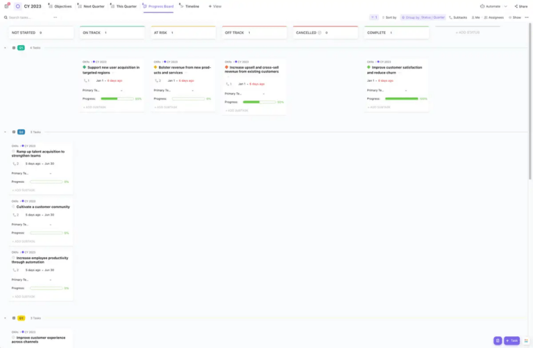533x348 pixels.
Task: Click progress bar on Improve customer satisfaction card
Action: (401, 99)
